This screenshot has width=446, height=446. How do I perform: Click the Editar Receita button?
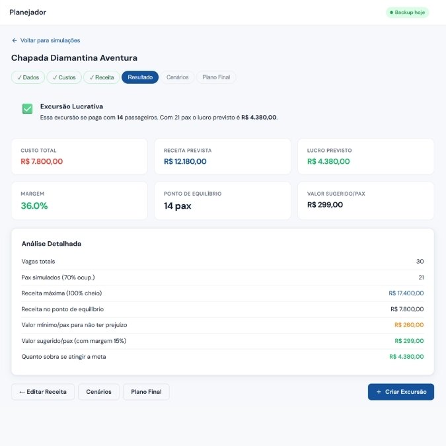click(x=43, y=392)
